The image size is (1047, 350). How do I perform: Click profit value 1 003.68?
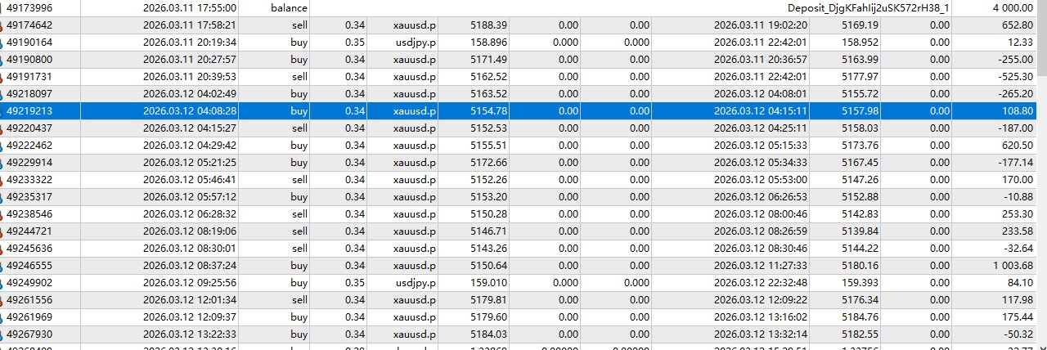(1012, 265)
